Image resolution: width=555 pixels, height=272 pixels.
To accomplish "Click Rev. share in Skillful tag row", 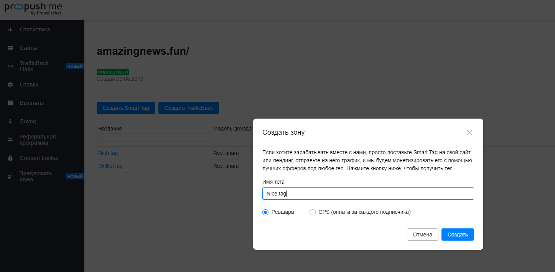I will point(226,166).
